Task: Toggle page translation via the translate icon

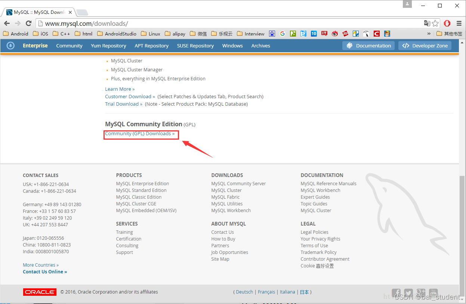Action: point(426,23)
